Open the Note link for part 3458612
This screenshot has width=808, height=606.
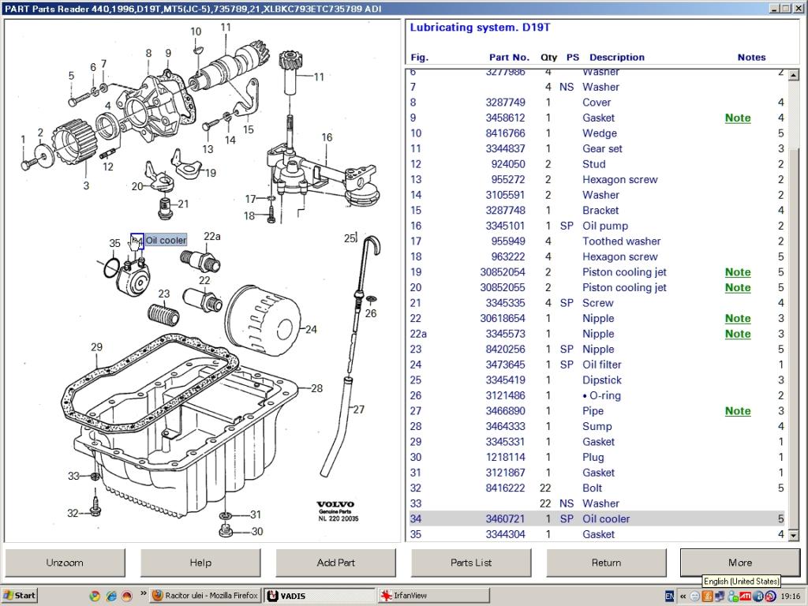coord(738,118)
